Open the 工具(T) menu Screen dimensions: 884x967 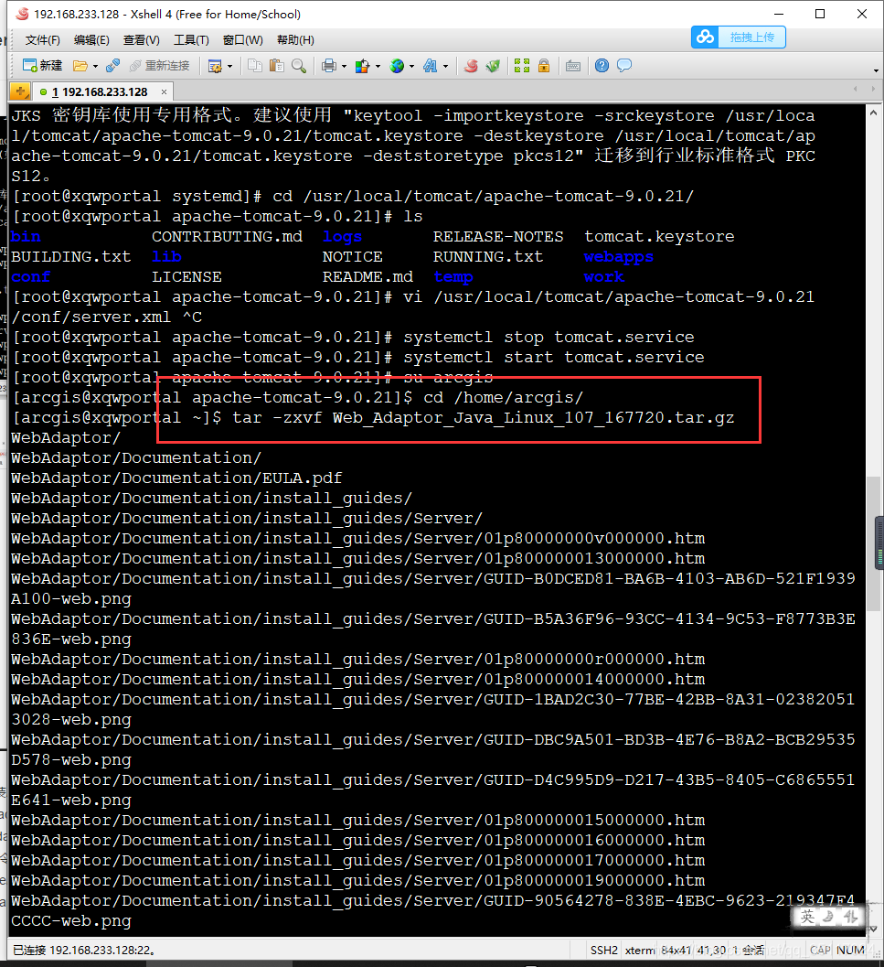point(191,40)
